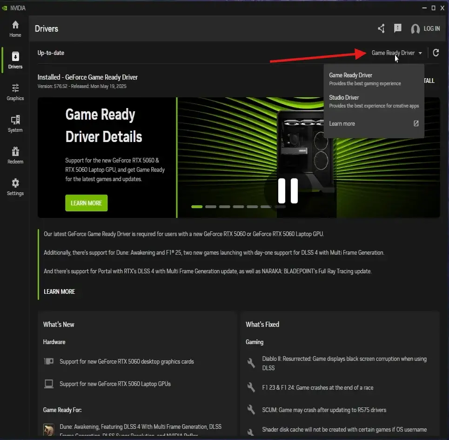Pause the banner slideshow
This screenshot has width=449, height=440.
pos(288,190)
